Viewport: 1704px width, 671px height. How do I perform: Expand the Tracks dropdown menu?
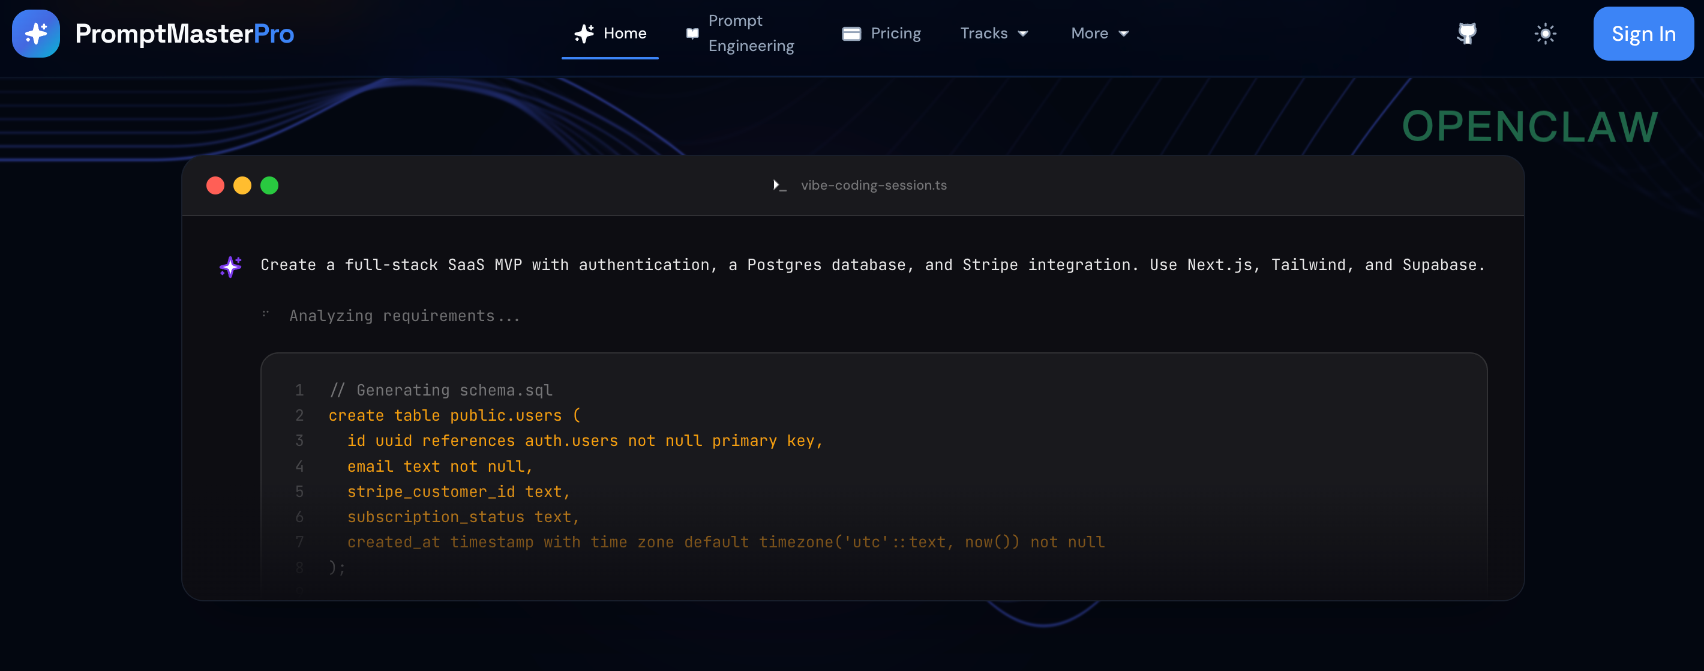coord(984,34)
